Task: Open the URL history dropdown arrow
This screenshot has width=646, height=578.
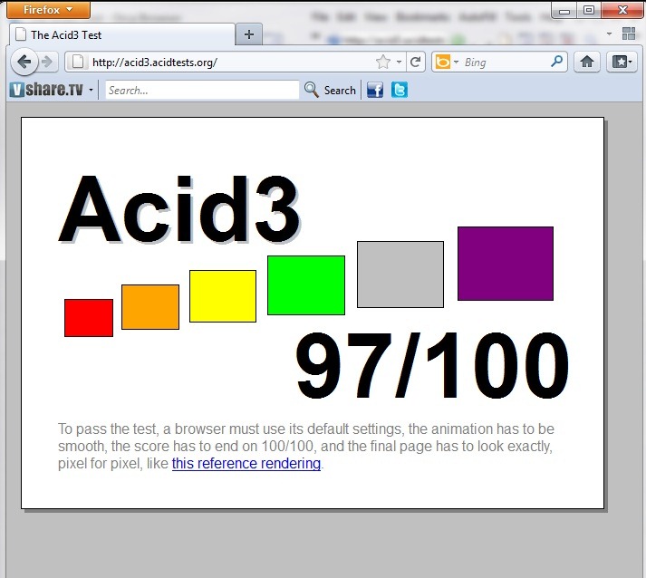Action: tap(399, 63)
